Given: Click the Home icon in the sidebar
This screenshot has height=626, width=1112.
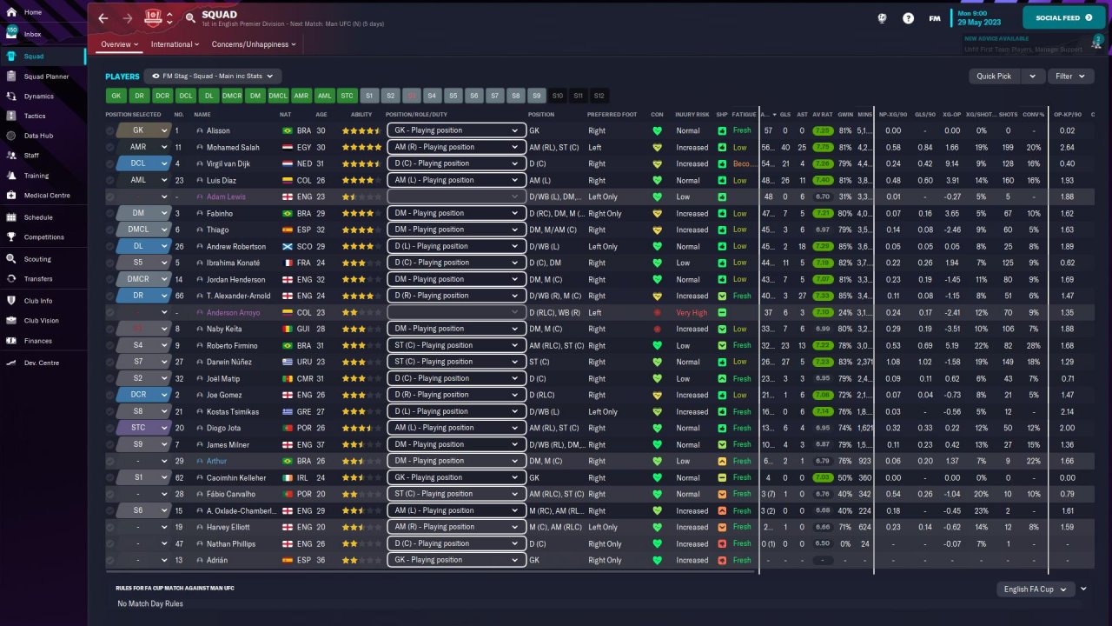Looking at the screenshot, I should (x=12, y=12).
